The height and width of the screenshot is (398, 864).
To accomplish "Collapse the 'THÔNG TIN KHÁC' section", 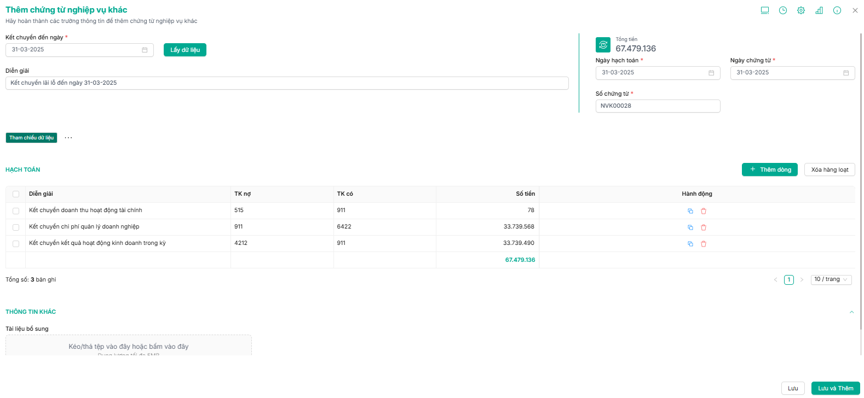I will click(851, 312).
